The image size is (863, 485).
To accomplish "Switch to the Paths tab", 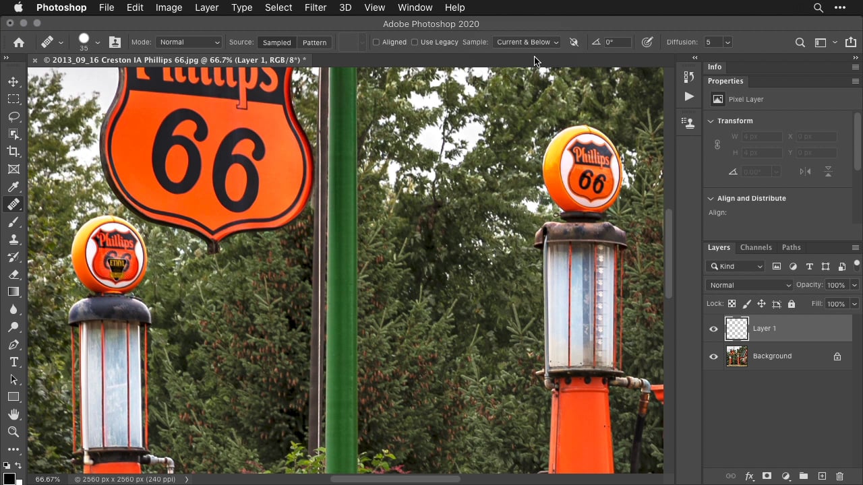I will (x=791, y=247).
